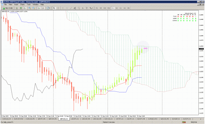Viewport: 205px width, 124px height.
Task: Switch to M15 timeframe
Action: (105, 8)
